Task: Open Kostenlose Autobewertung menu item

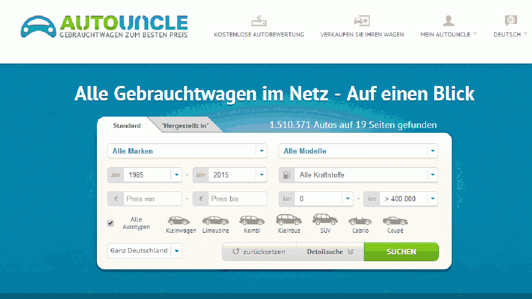Action: (x=259, y=35)
